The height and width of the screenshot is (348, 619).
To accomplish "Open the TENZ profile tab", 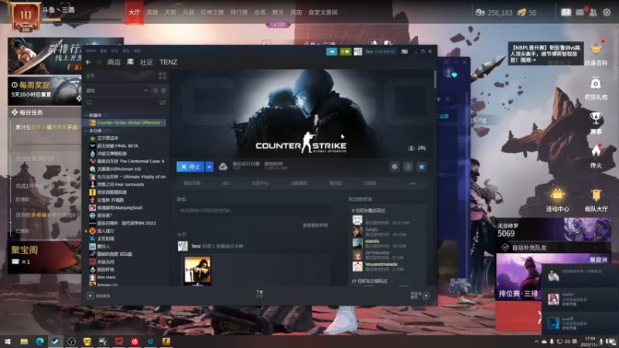I will click(168, 62).
